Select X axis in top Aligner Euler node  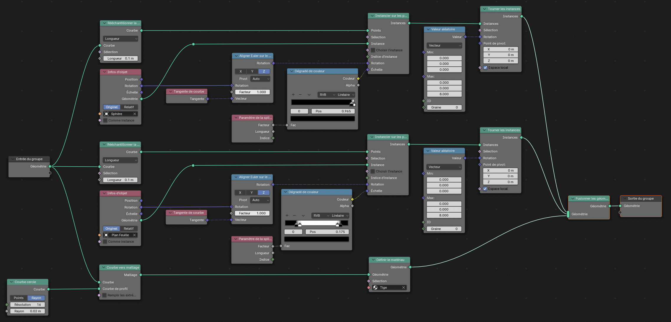click(241, 71)
